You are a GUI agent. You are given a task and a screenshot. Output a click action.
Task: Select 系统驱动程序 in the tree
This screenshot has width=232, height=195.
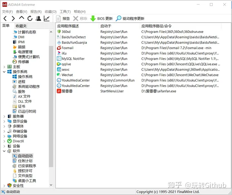point(26,87)
